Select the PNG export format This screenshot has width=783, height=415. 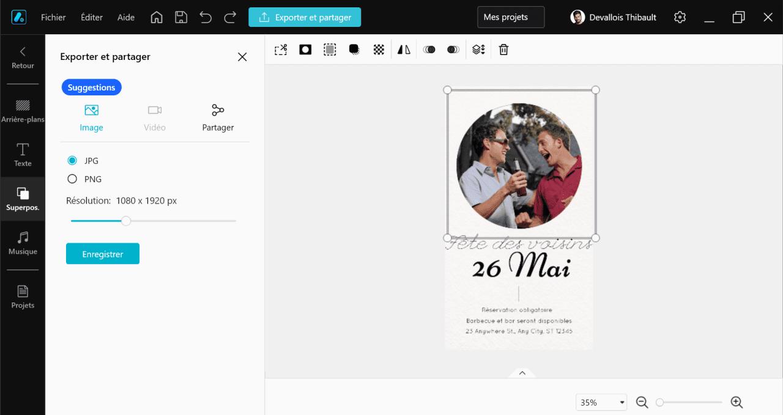coord(72,178)
